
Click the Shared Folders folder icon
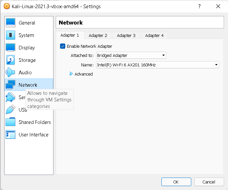point(10,122)
